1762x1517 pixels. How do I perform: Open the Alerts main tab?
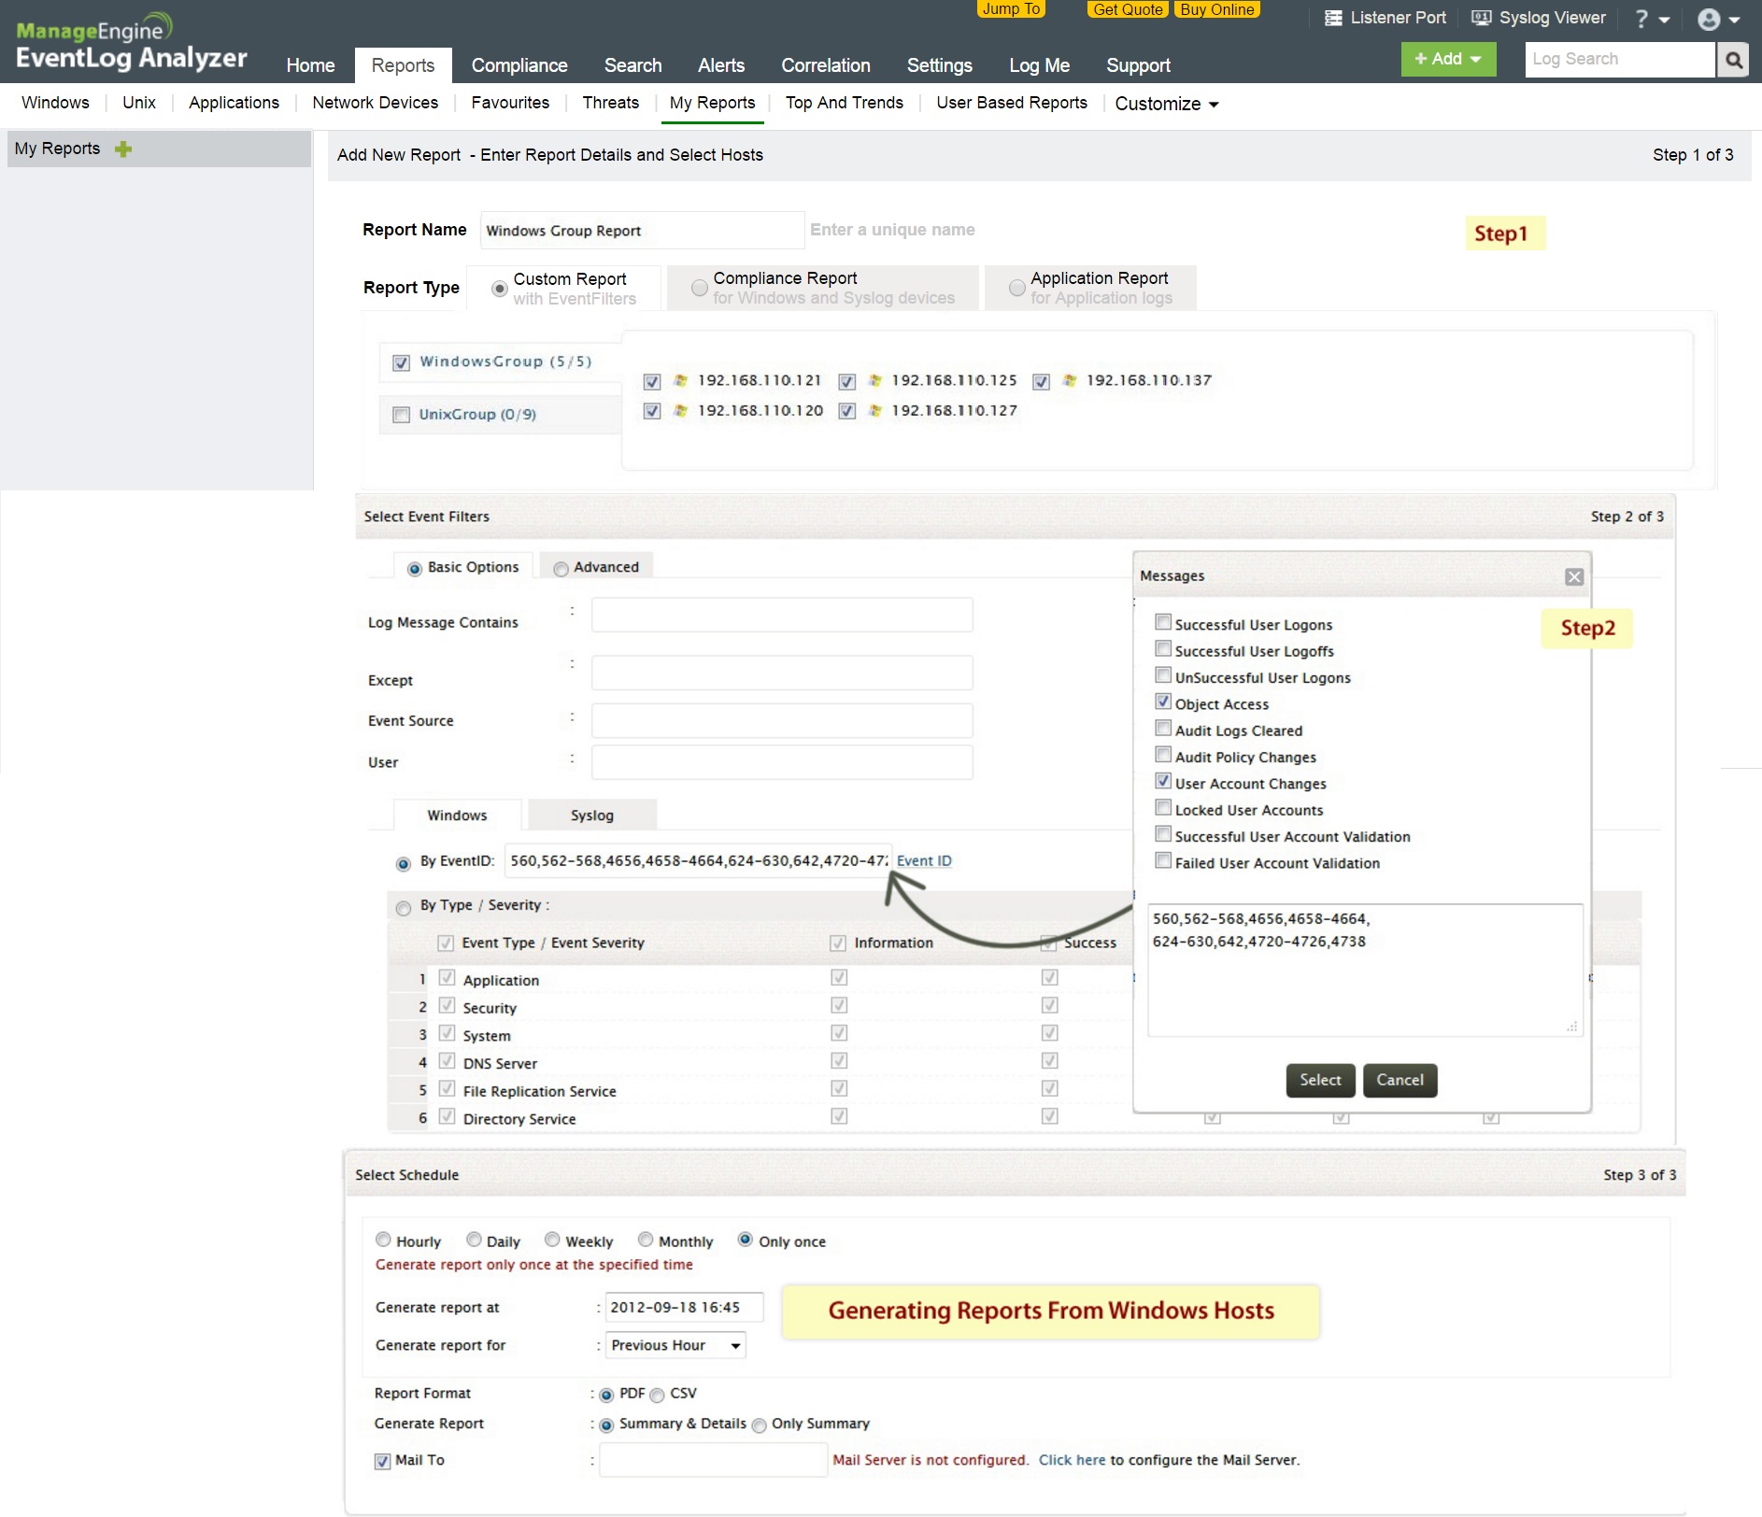pos(721,65)
